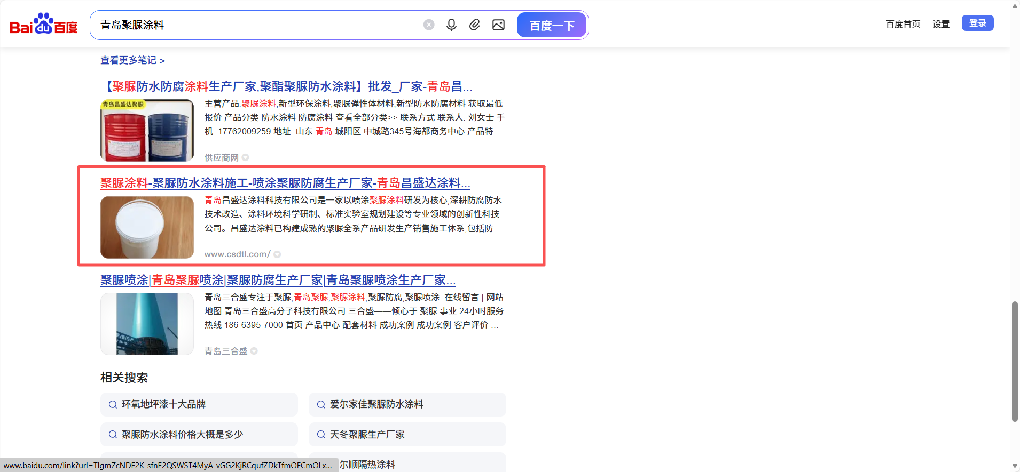Click the scrollbar up arrow
The width and height of the screenshot is (1020, 472).
[x=1015, y=6]
